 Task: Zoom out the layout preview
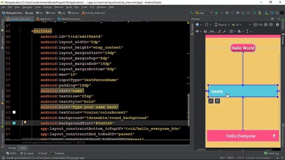click(255, 25)
